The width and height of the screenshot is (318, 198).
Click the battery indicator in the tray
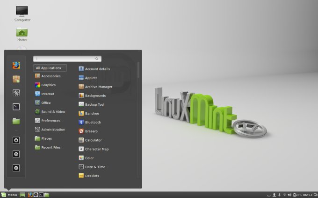(297, 195)
